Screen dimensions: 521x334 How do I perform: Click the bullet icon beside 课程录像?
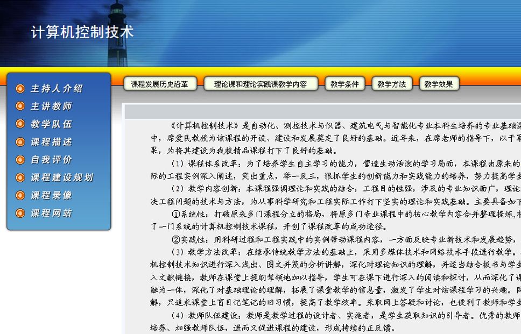coord(20,195)
